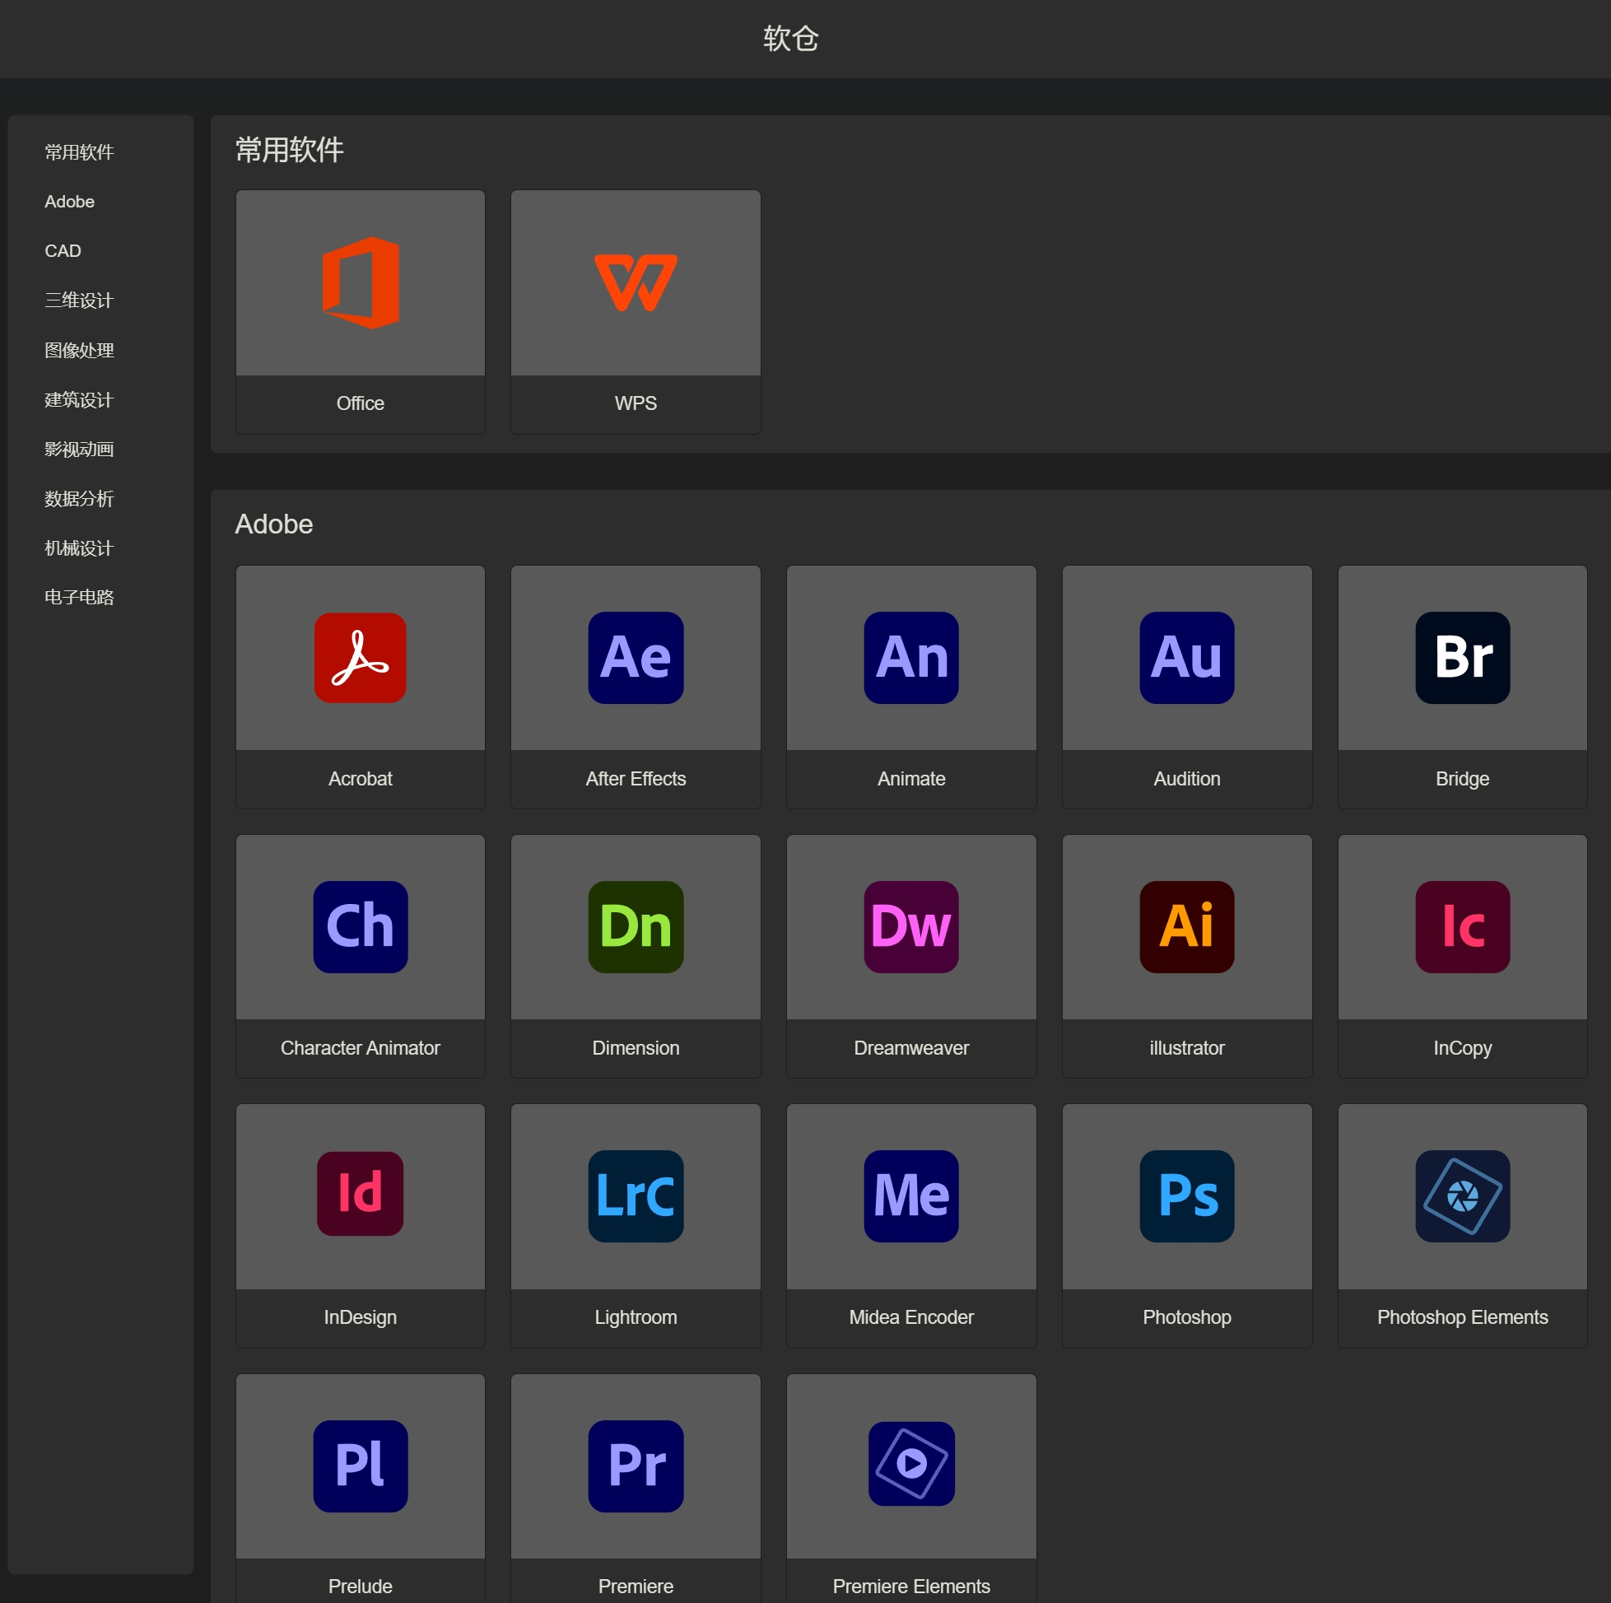
Task: Click the InCopy text label
Action: pyautogui.click(x=1462, y=1047)
